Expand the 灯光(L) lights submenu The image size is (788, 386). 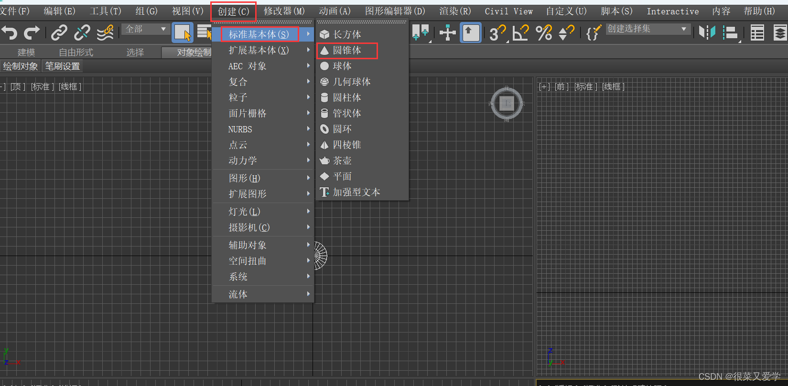[x=263, y=212]
